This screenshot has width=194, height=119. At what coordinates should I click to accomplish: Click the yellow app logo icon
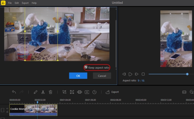[x=3, y=3]
